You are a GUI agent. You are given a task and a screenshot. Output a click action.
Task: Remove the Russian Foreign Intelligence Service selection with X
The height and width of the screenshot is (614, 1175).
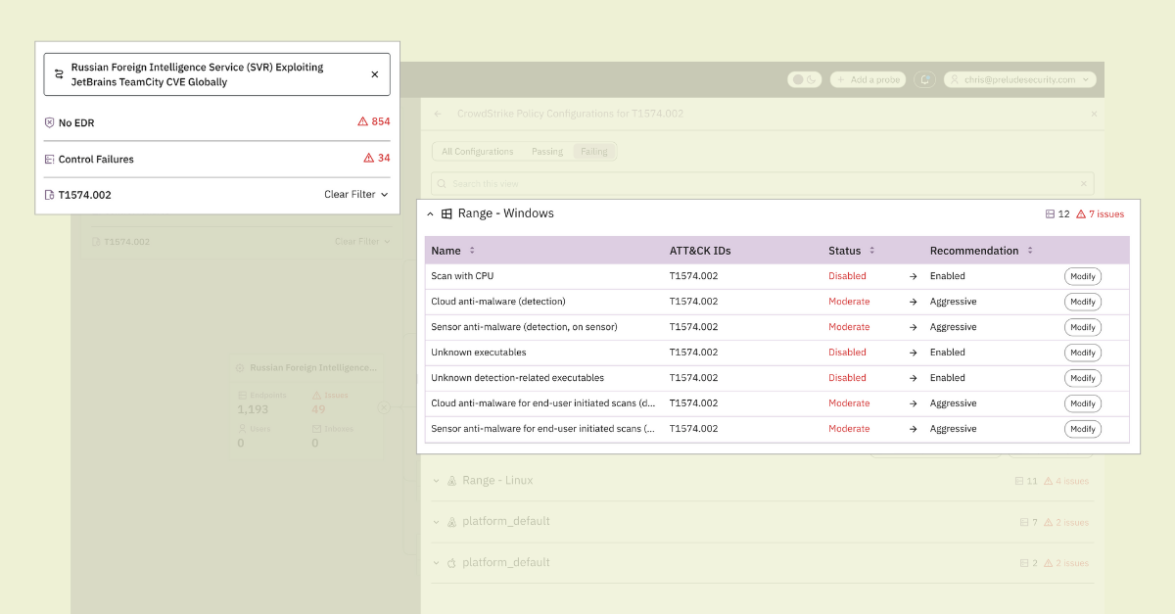click(x=374, y=74)
